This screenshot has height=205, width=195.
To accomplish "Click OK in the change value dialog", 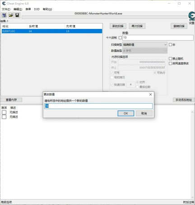I will (x=126, y=113).
